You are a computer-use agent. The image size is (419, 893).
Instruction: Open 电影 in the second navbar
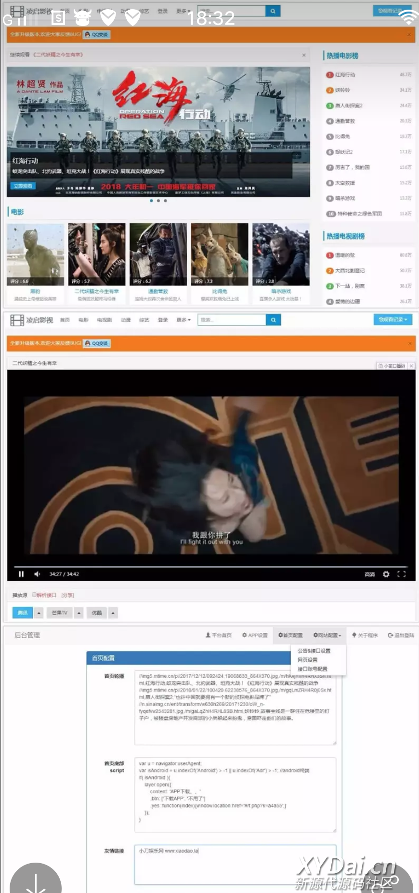(x=83, y=320)
